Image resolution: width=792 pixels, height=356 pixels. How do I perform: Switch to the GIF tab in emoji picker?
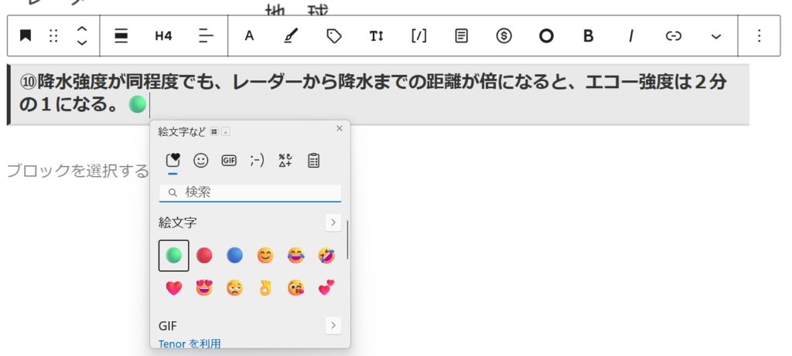[x=228, y=161]
